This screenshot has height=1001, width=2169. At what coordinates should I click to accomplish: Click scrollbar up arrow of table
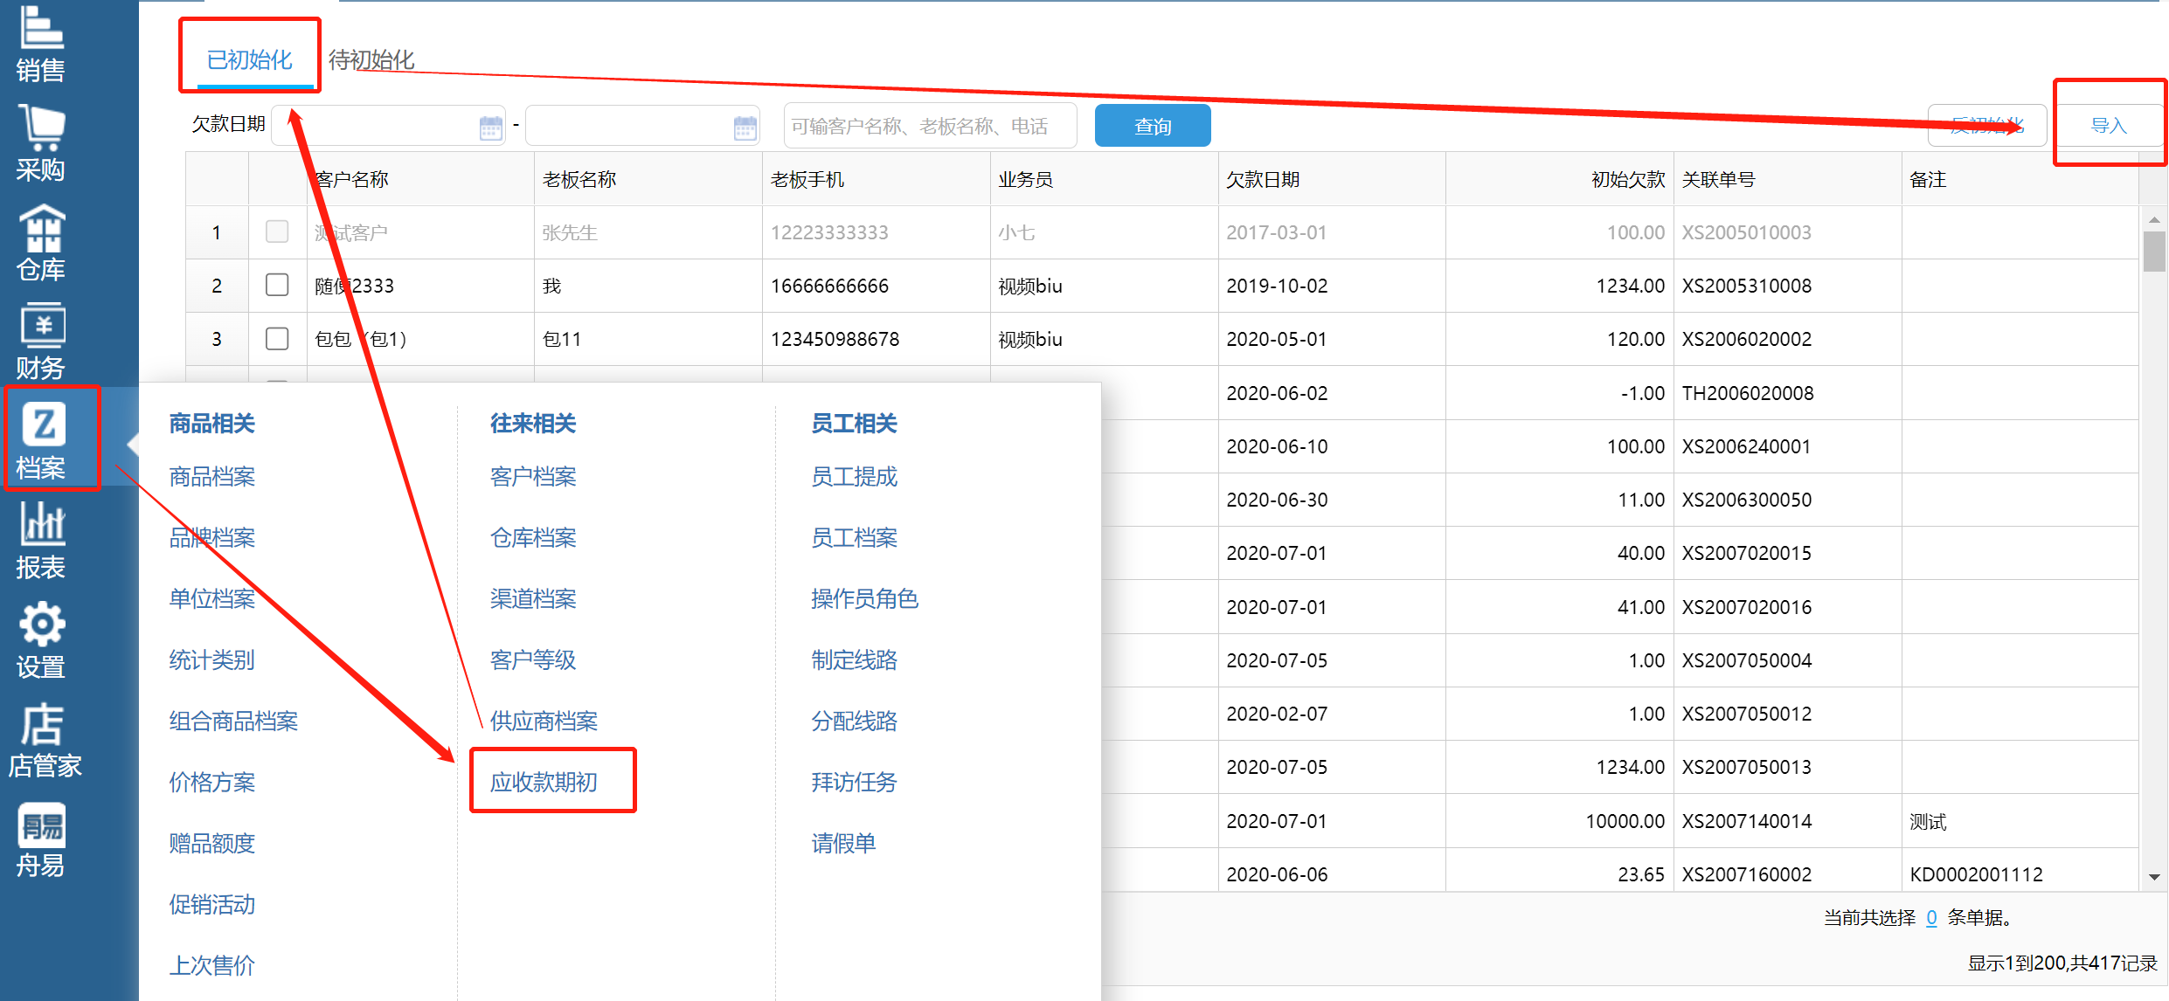point(2154,219)
